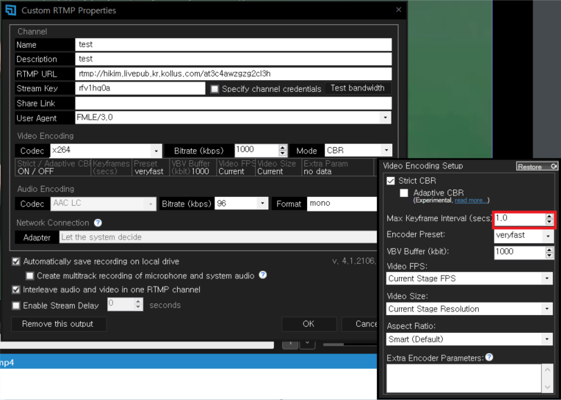Image resolution: width=561 pixels, height=400 pixels.
Task: Click the Test bandwidth button
Action: click(x=357, y=88)
